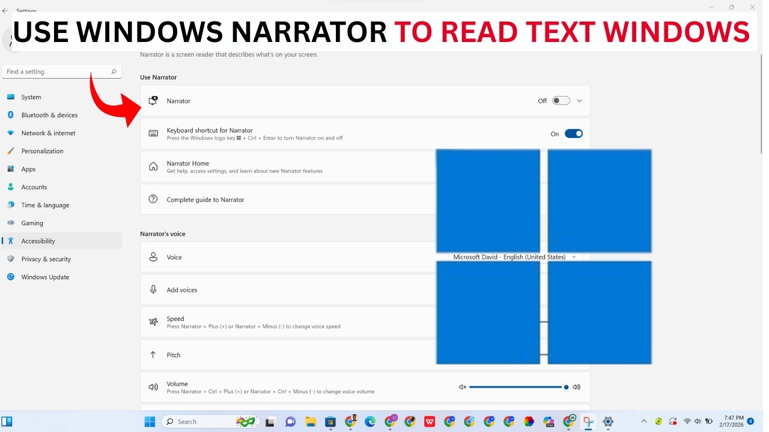Open the Microsoft Store taskbar icon

coord(330,421)
